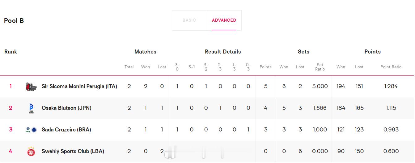Click the Rank column header
Screen dimensions: 415x163
click(x=11, y=52)
